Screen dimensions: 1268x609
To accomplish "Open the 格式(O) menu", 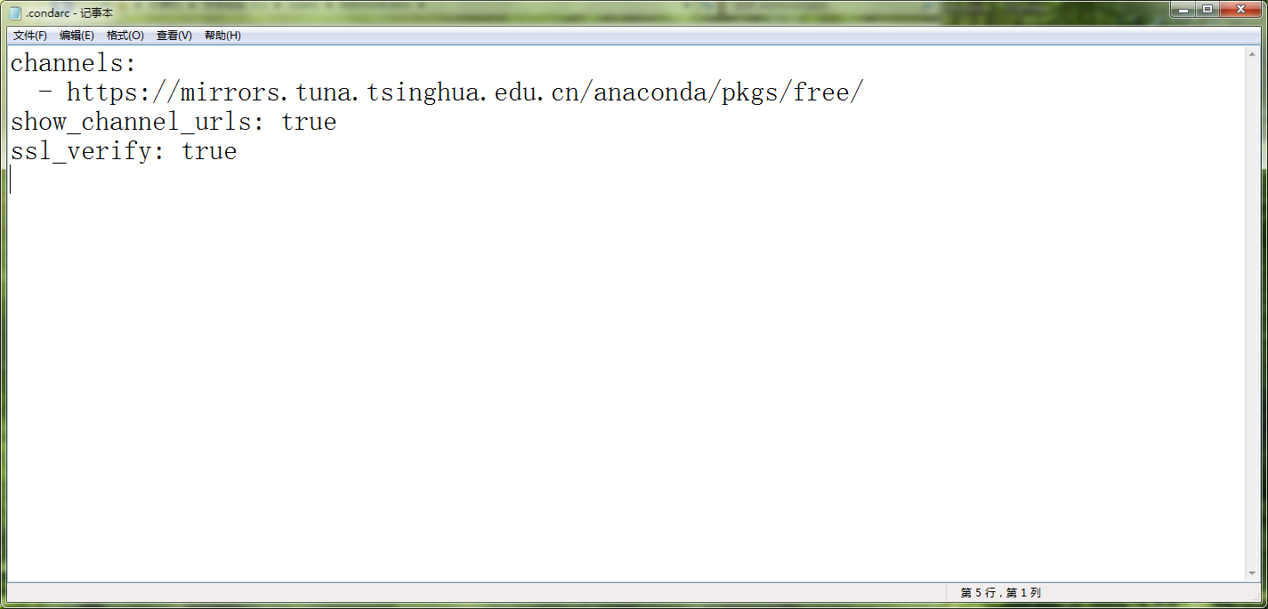I will [125, 36].
